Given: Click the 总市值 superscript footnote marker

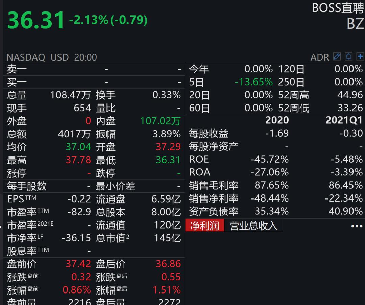Looking at the screenshot, I should (x=127, y=236).
